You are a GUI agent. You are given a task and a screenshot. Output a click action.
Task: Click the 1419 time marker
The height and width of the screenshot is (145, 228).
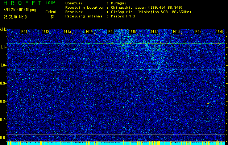click(x=198, y=31)
